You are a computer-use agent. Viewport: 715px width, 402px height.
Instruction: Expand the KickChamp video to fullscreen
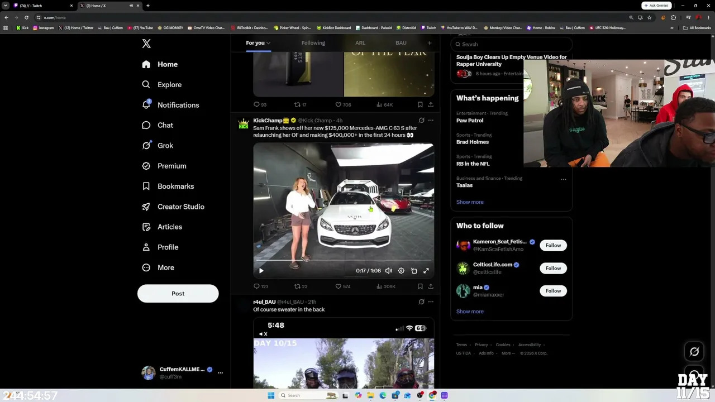click(x=426, y=271)
